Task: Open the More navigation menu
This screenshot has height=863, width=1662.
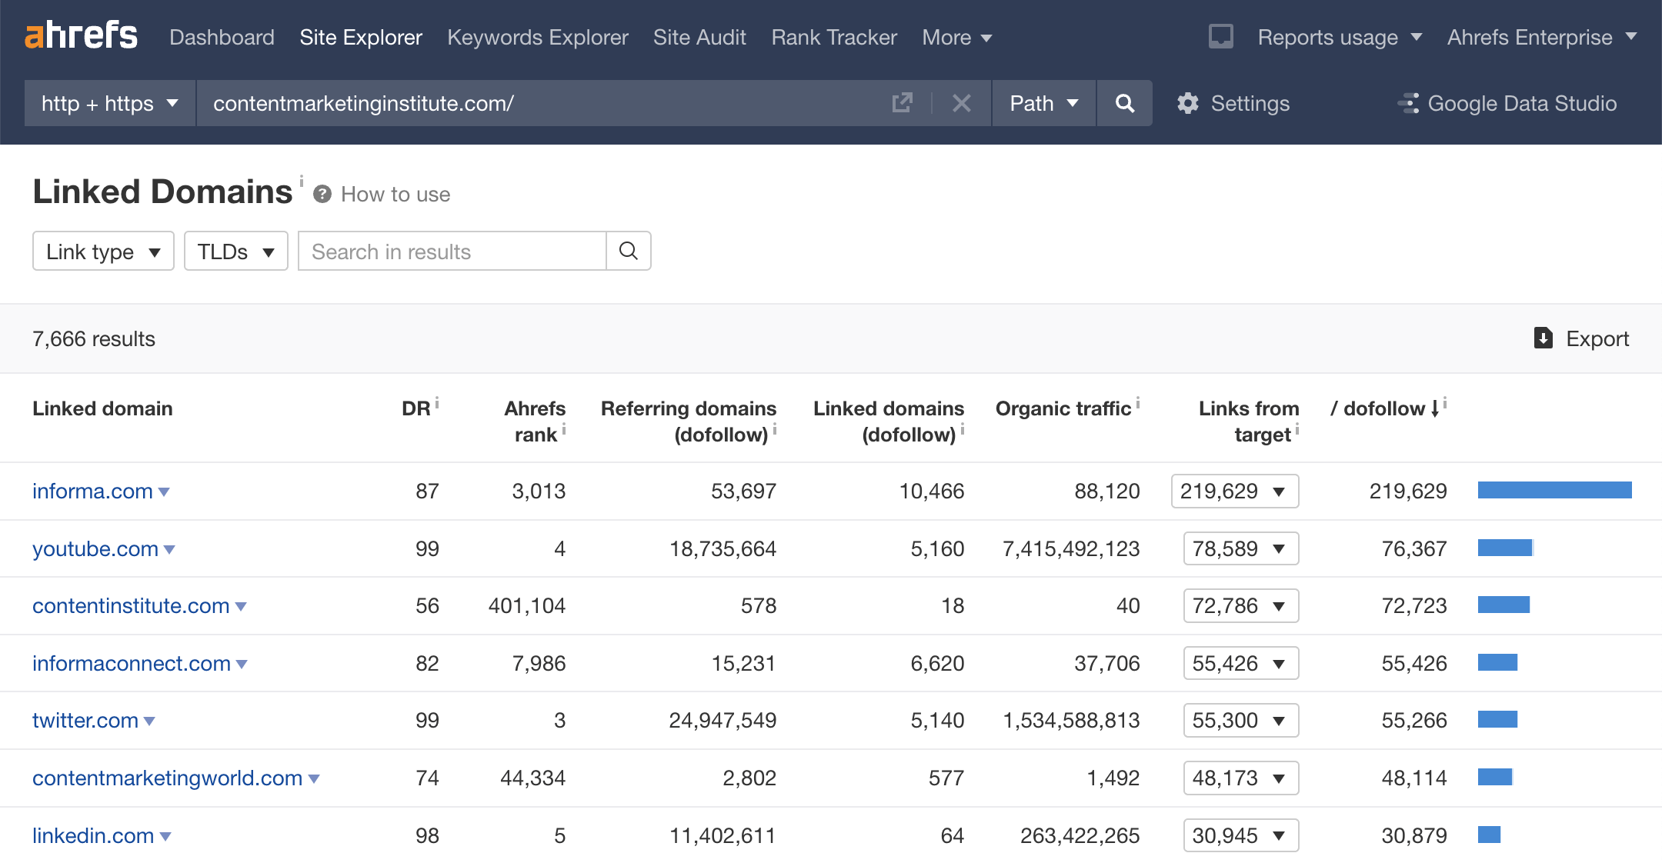Action: (956, 36)
